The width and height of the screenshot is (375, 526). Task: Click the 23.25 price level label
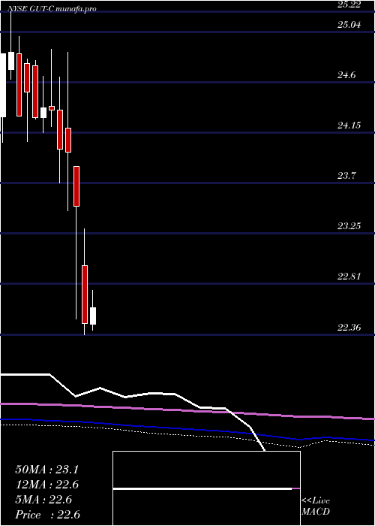point(349,225)
